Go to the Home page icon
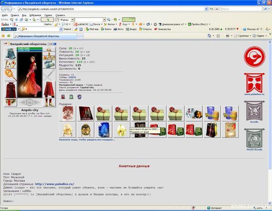Image resolution: width=272 pixels, height=211 pixels. tap(209, 36)
